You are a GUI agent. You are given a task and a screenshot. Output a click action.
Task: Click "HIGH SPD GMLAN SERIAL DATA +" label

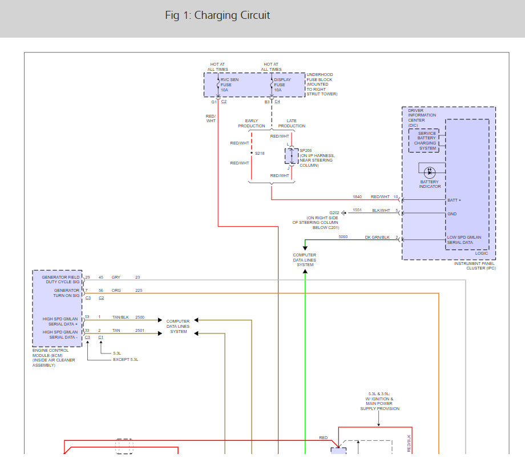(x=60, y=322)
